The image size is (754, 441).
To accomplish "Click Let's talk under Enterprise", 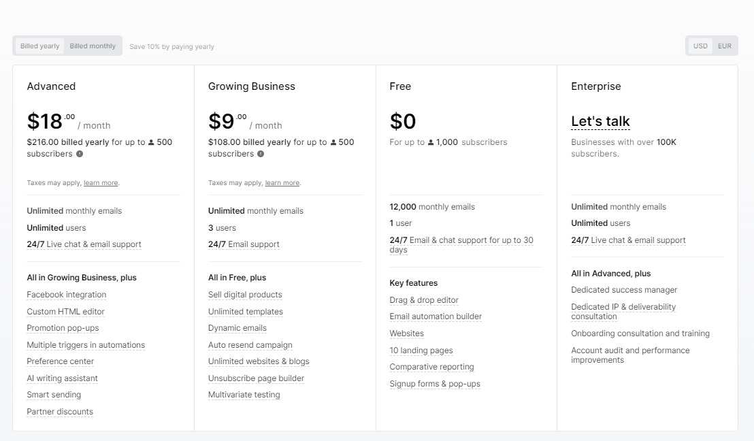I will pyautogui.click(x=600, y=122).
